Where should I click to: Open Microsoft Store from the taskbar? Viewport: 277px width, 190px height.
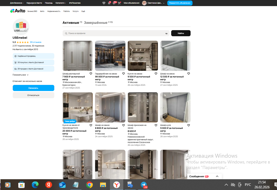[21, 185]
